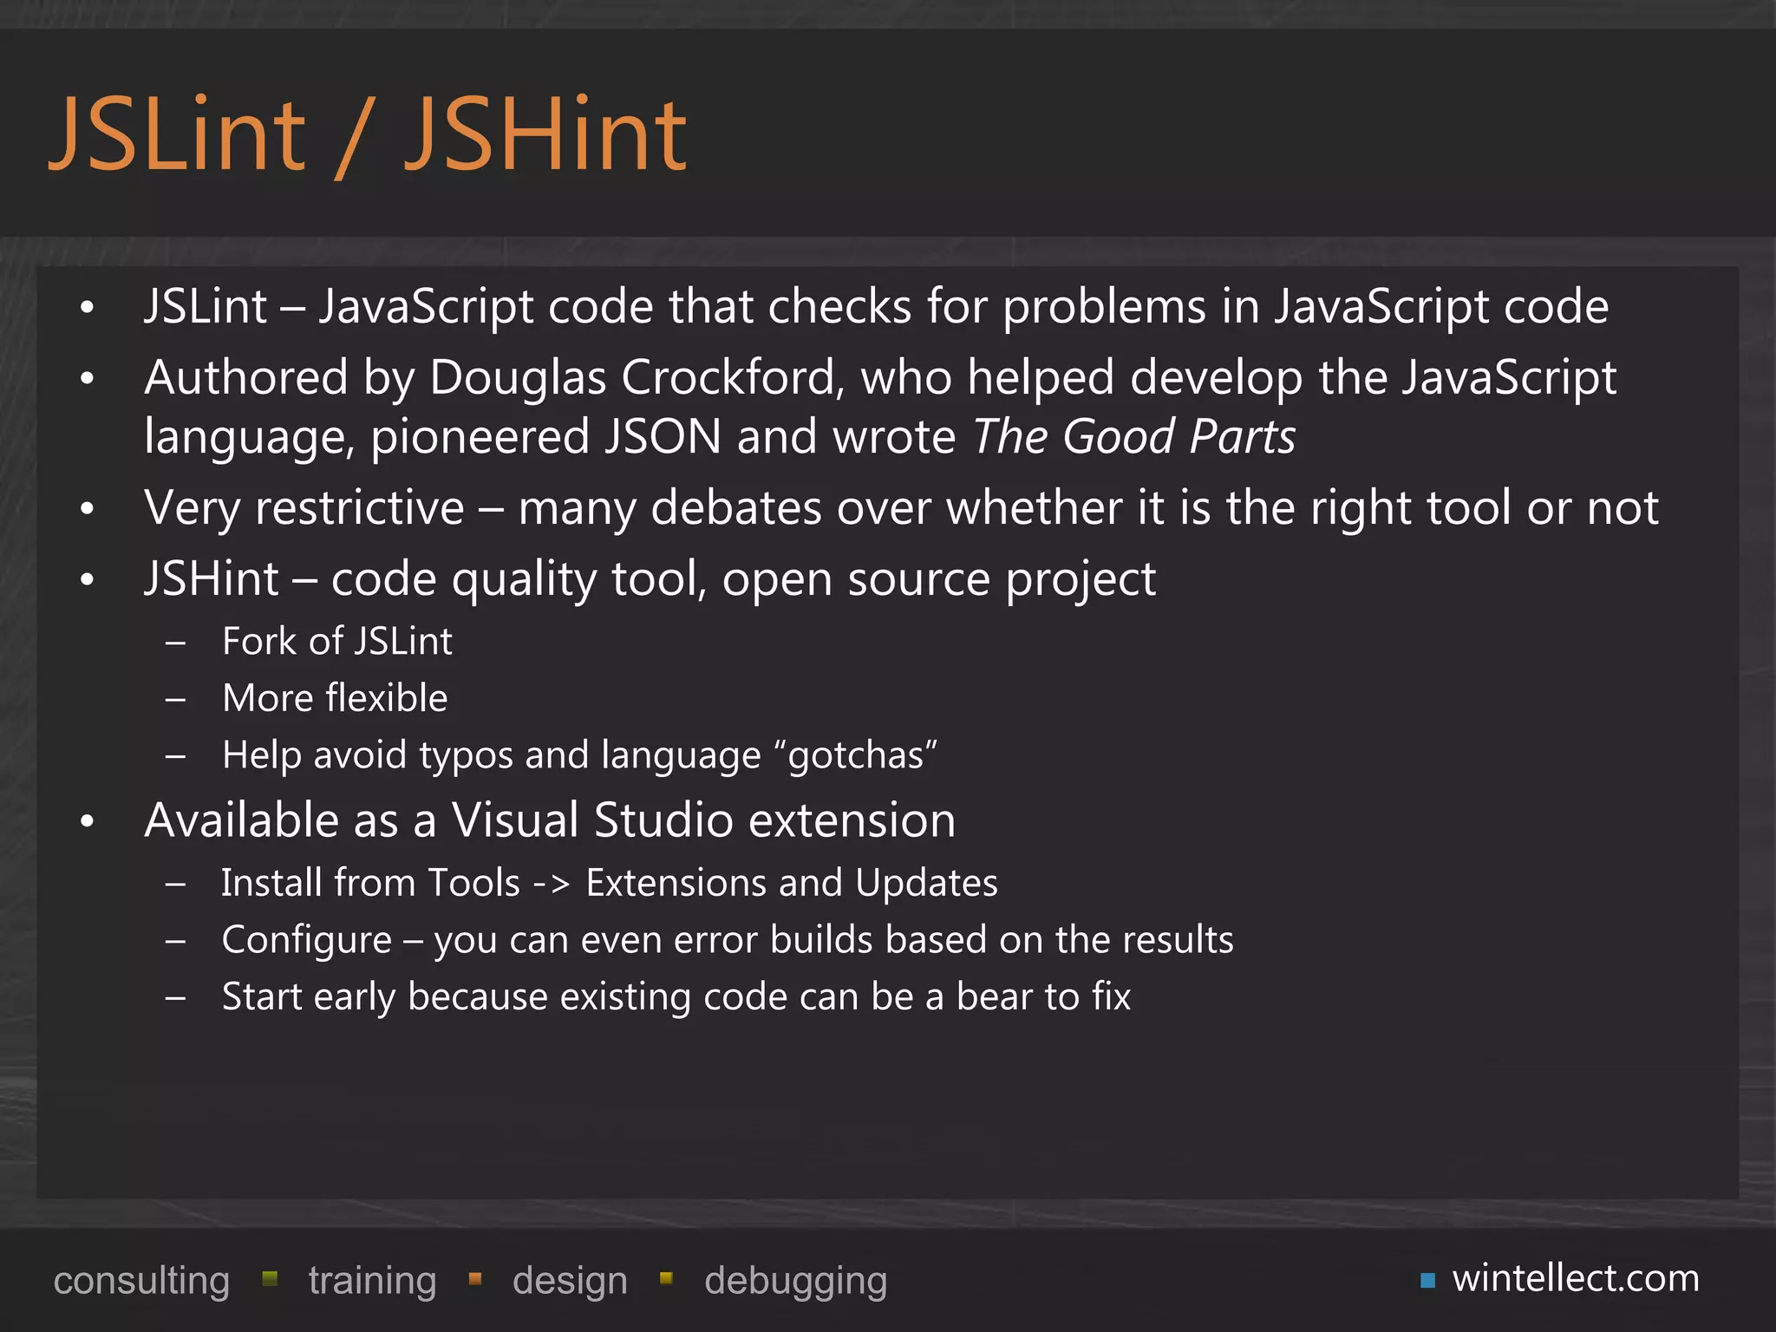Viewport: 1776px width, 1332px height.
Task: Click 'Help avoid typos and language gotchas' line
Action: point(580,755)
